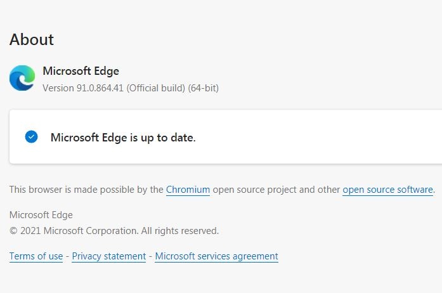442x293 pixels.
Task: Click the '(64-bit)' architecture label
Action: pos(204,88)
